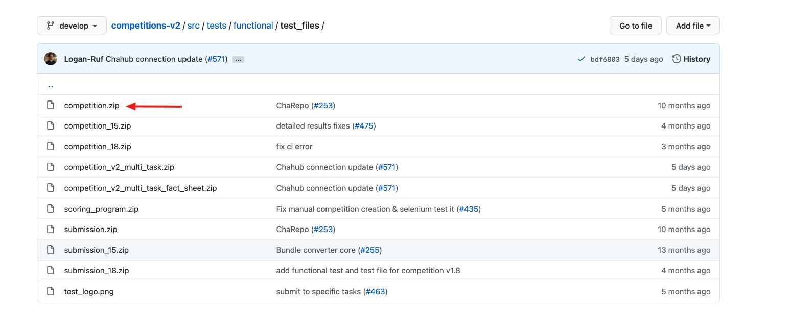Click the file icon beside competition.zip
Screen dimensions: 791x329
click(51, 105)
